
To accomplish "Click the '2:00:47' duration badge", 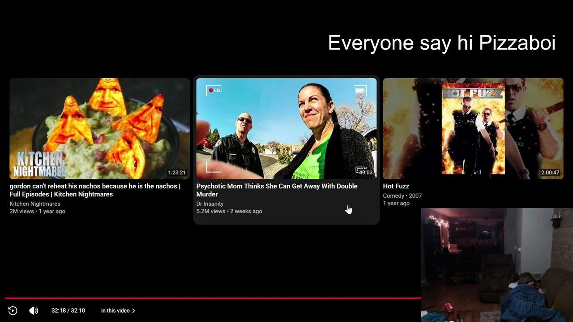I will coord(550,173).
